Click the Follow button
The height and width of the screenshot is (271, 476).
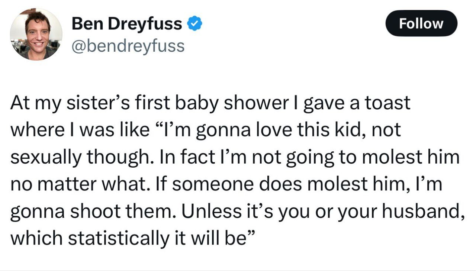[x=421, y=23]
